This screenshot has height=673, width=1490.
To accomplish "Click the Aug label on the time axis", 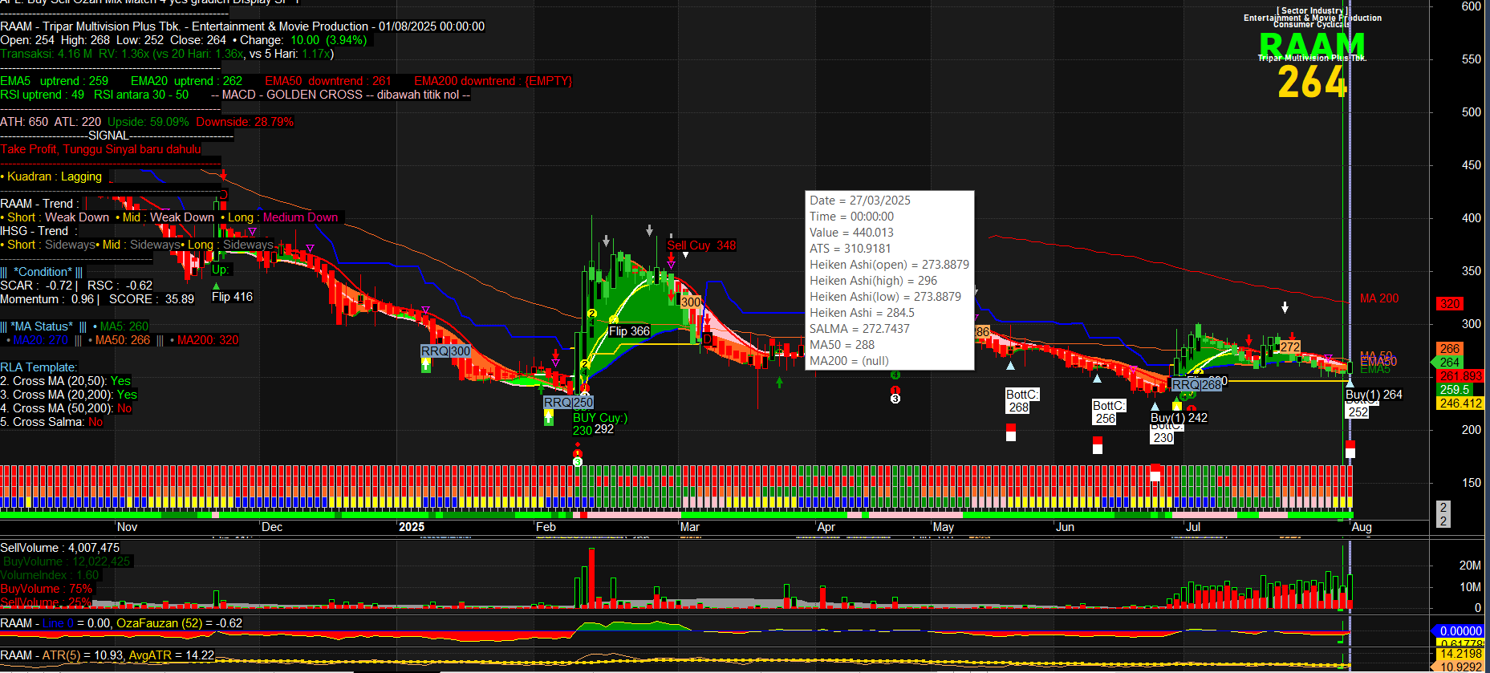I will pos(1362,527).
